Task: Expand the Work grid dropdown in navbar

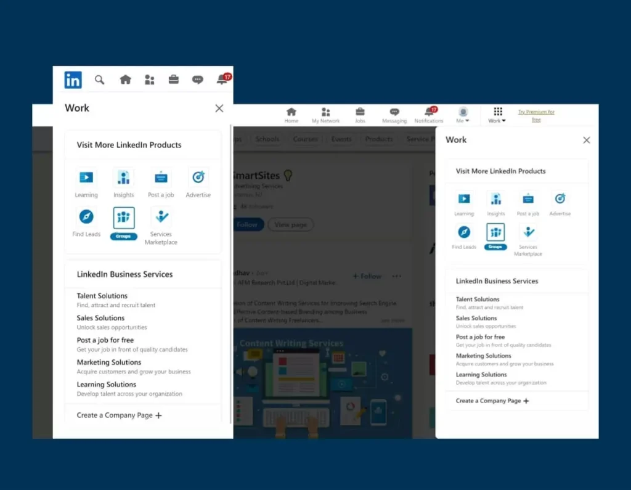Action: [x=497, y=115]
